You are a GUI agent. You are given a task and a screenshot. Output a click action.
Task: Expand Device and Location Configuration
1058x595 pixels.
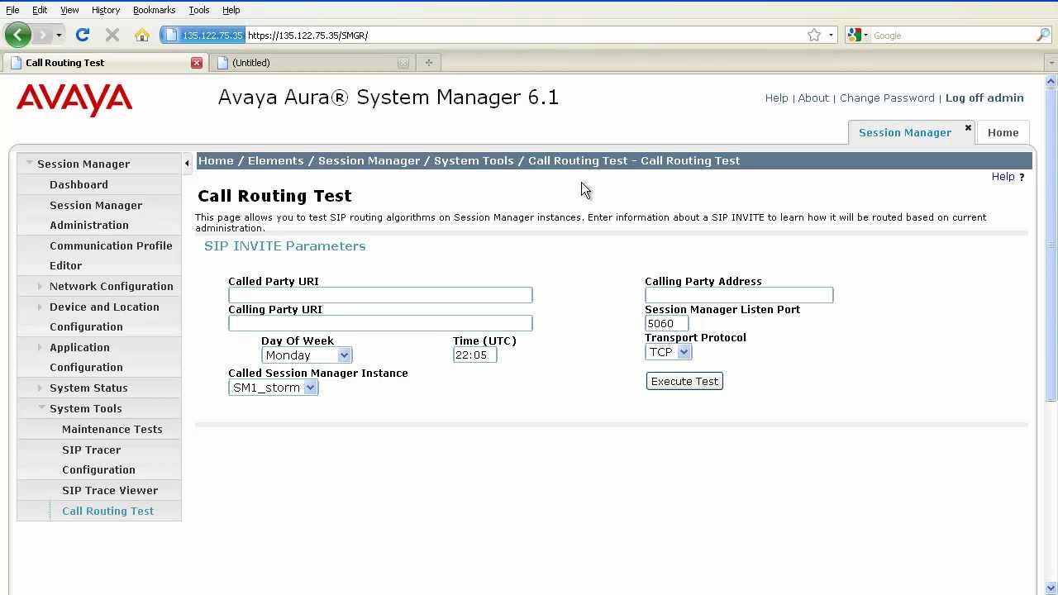coord(40,307)
